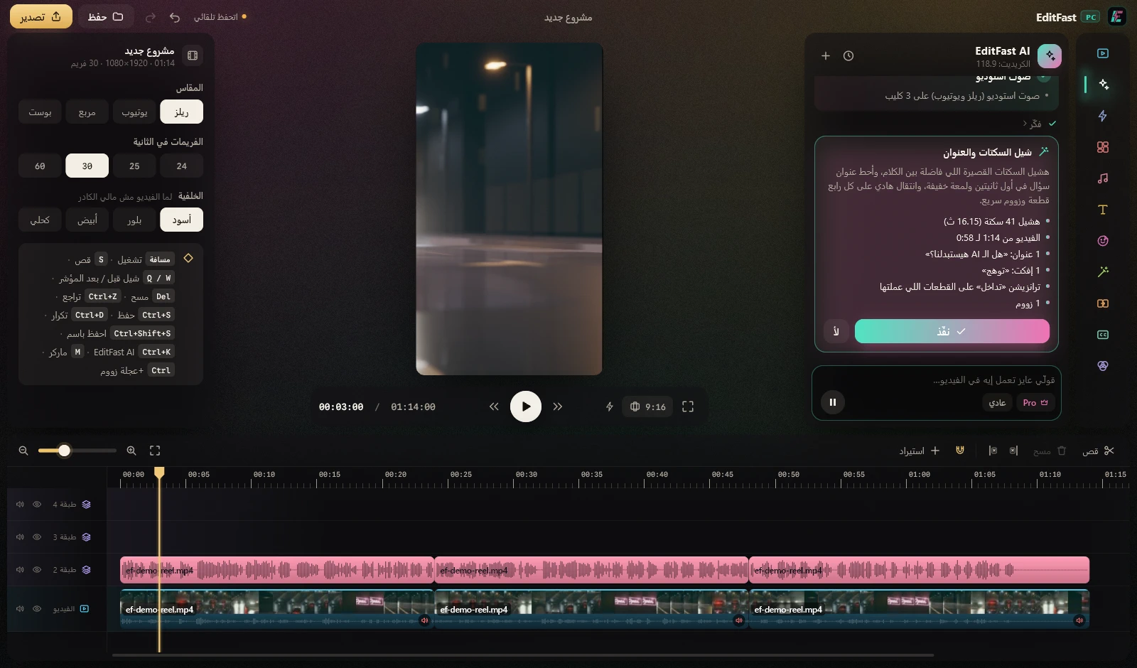
Task: Open the Text tool (T) in sidebar
Action: 1102,210
